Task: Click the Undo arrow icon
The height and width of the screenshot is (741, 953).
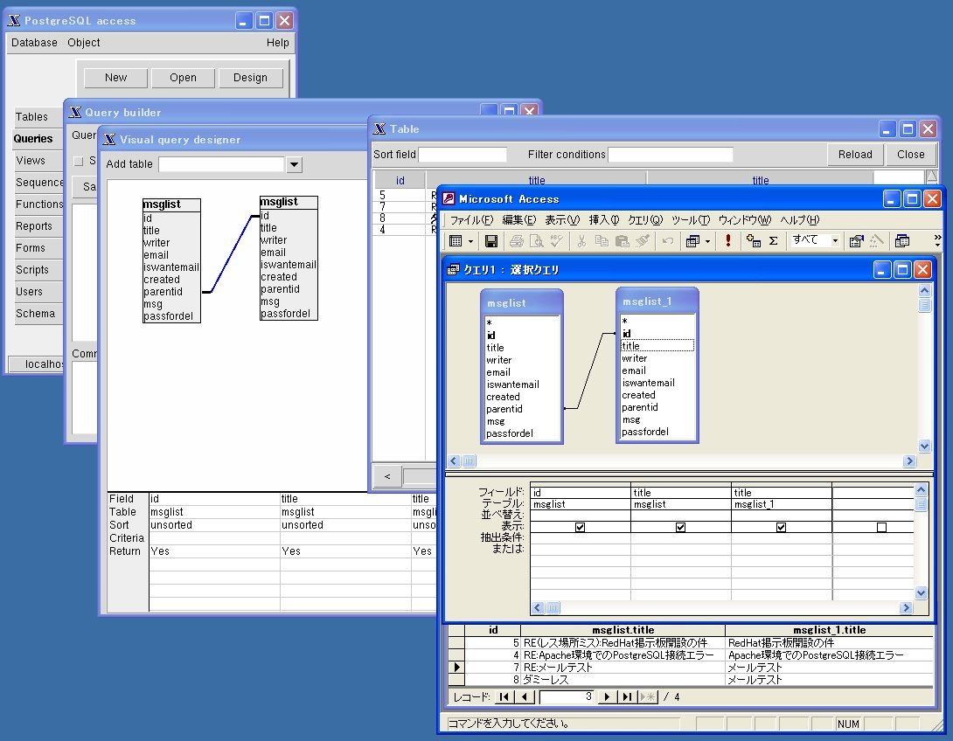Action: (x=667, y=241)
